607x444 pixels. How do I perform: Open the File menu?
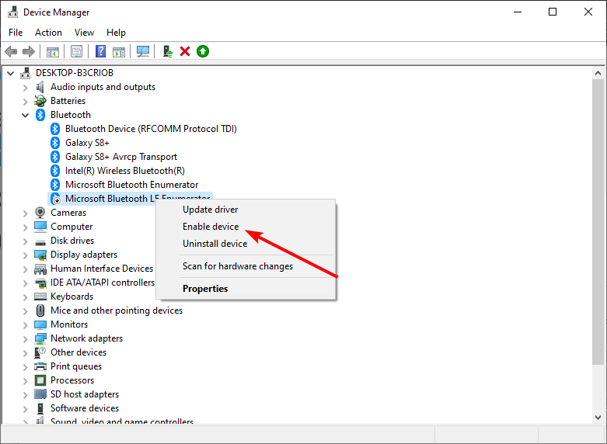(x=16, y=33)
